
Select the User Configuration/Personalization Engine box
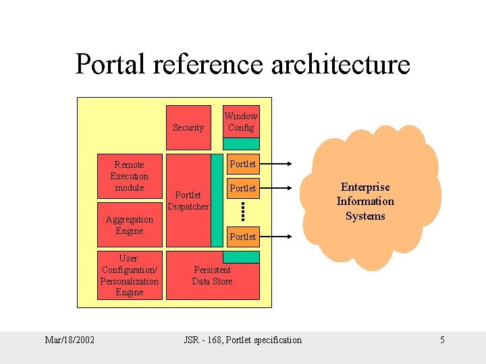point(130,275)
